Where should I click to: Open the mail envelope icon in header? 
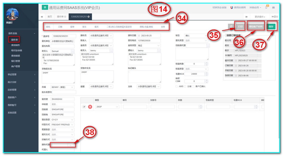click(273, 8)
